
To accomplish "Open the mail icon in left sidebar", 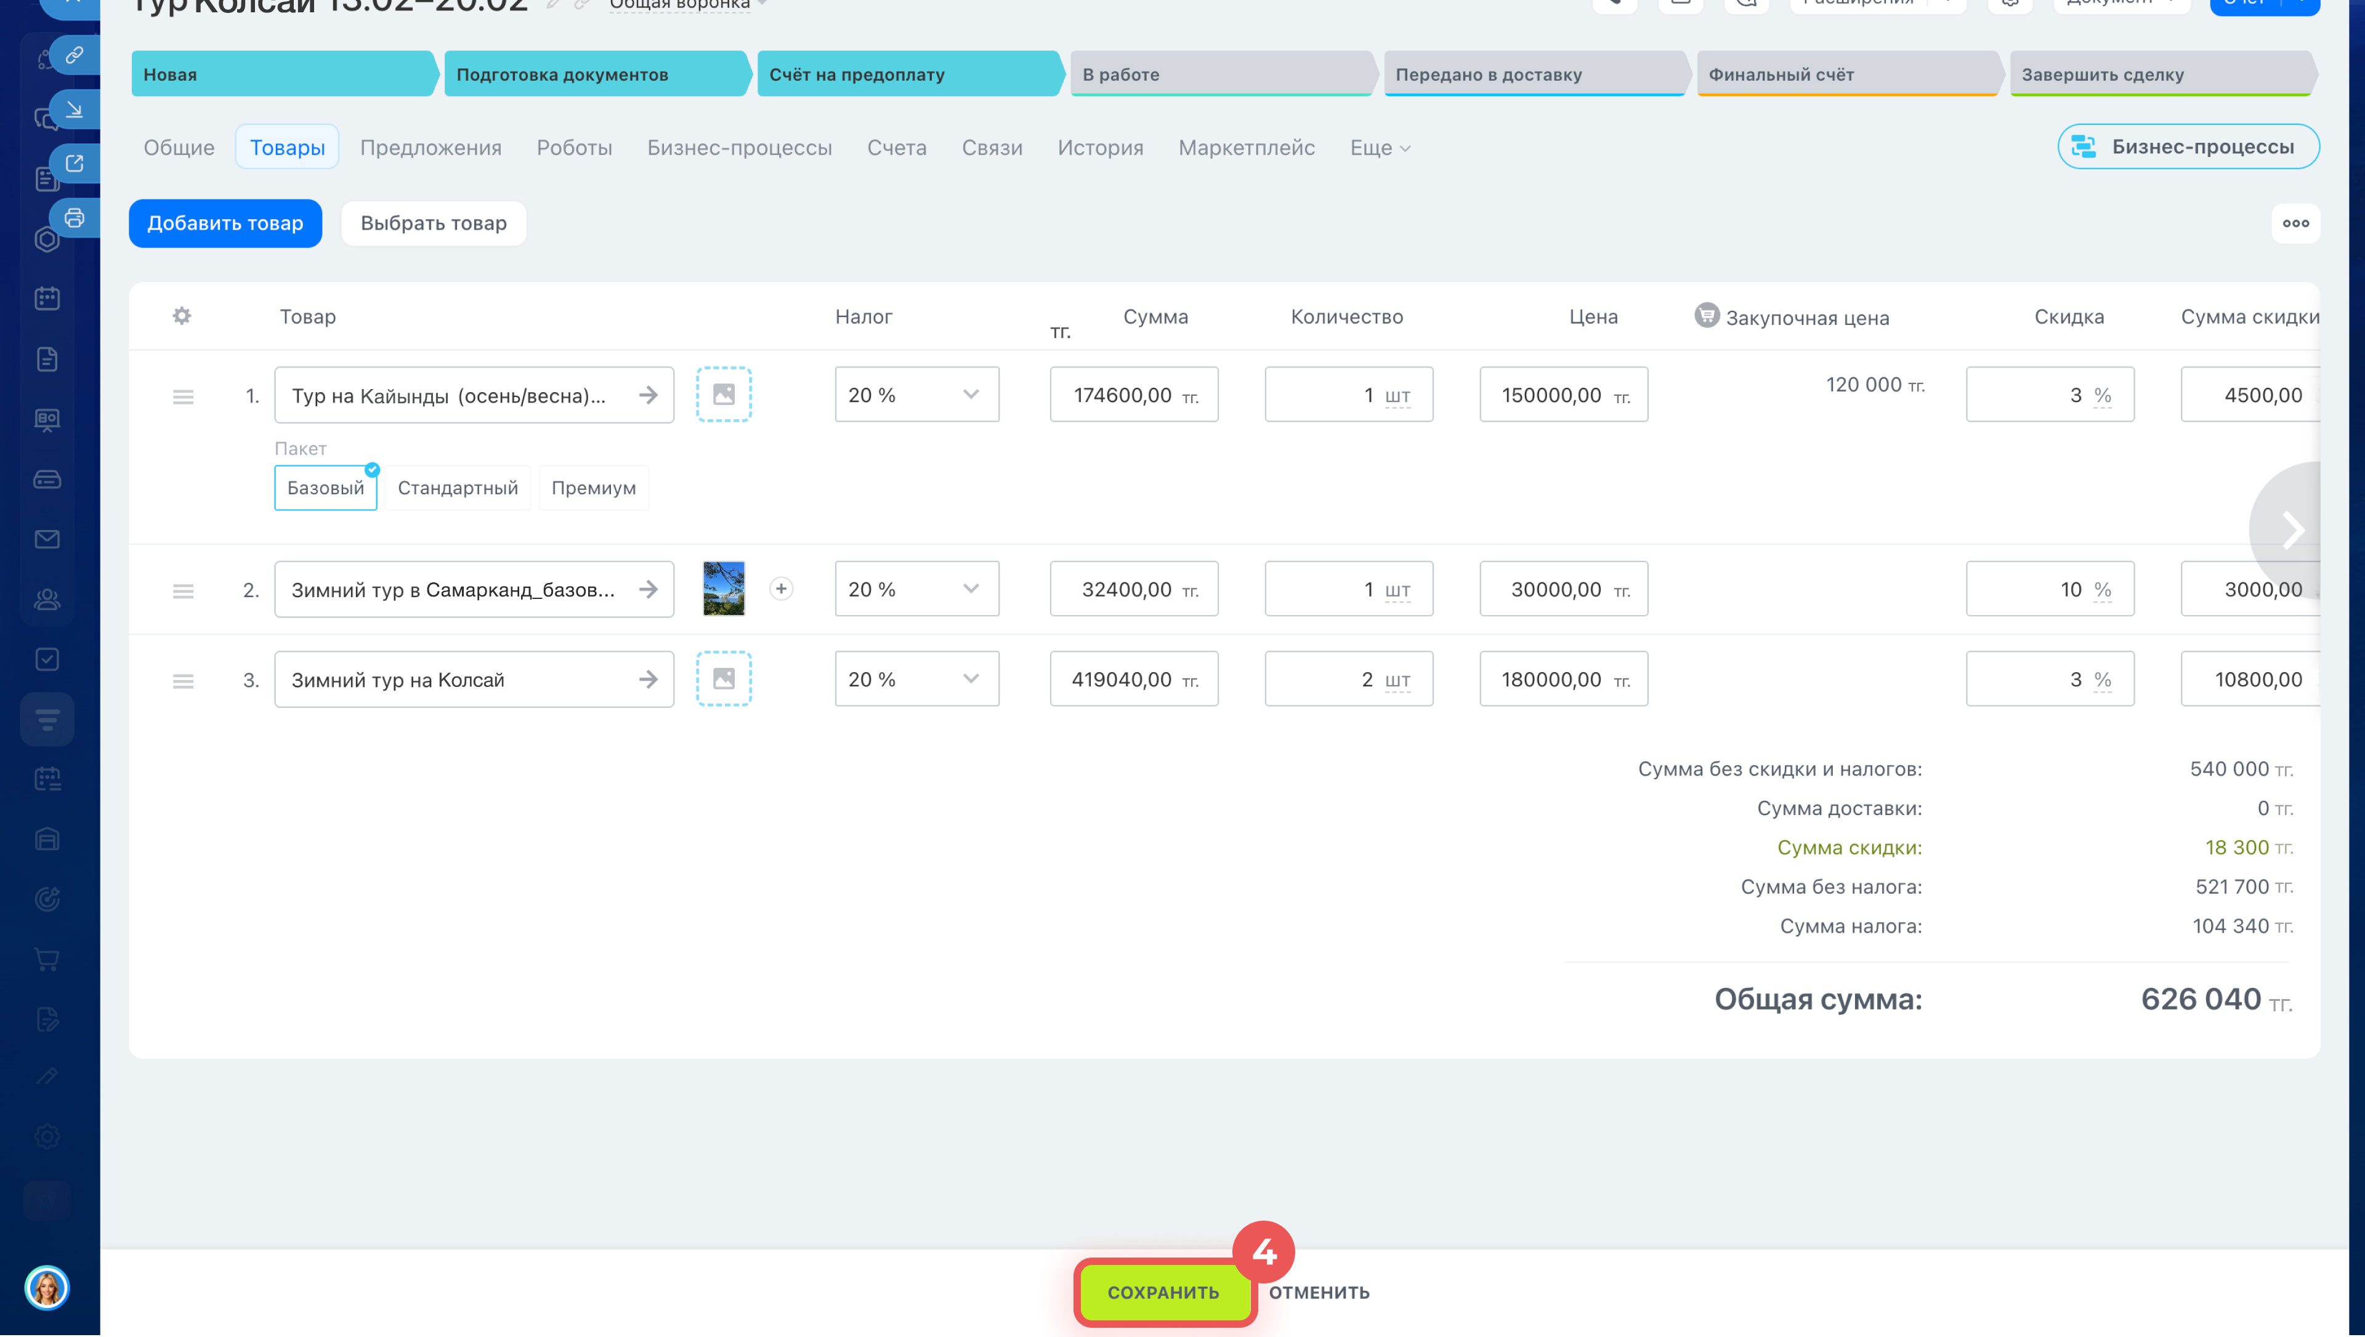I will pyautogui.click(x=47, y=539).
